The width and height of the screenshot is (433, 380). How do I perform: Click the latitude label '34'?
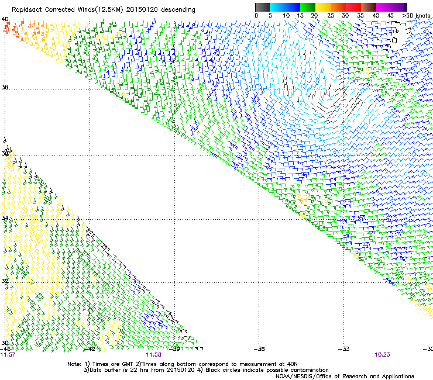click(x=5, y=218)
